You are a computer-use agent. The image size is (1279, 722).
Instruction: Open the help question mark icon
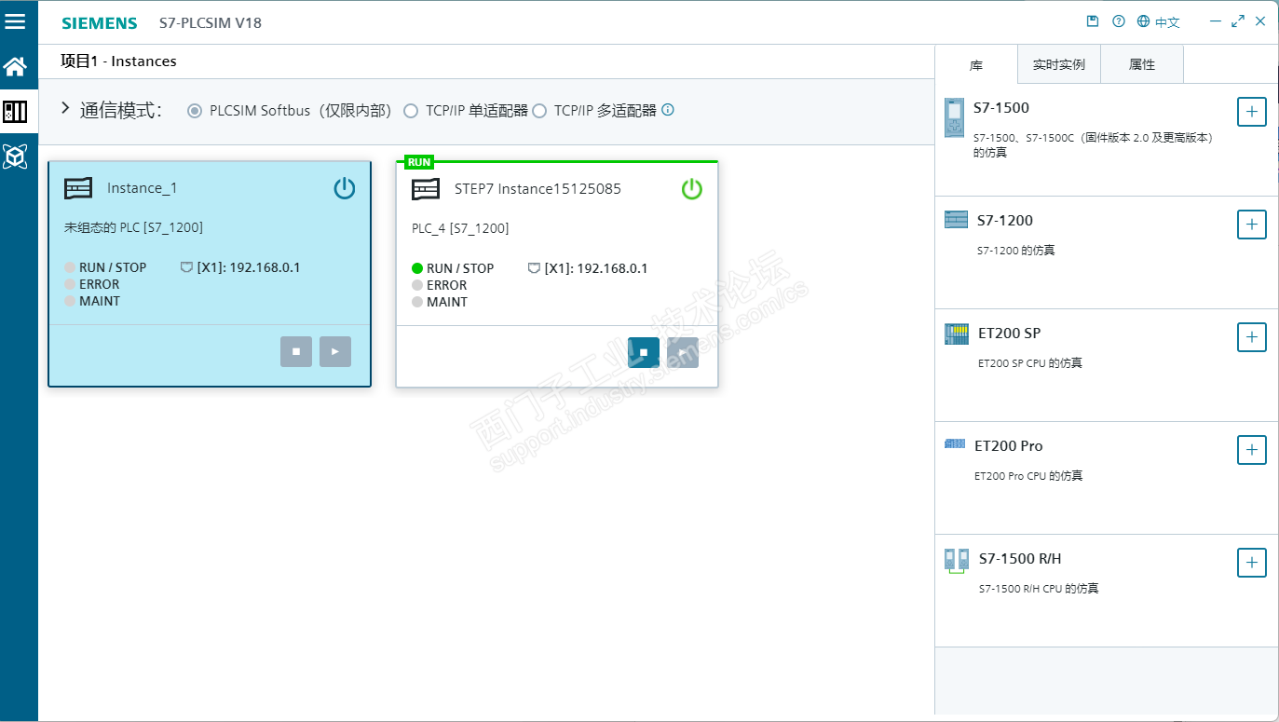[x=1118, y=21]
